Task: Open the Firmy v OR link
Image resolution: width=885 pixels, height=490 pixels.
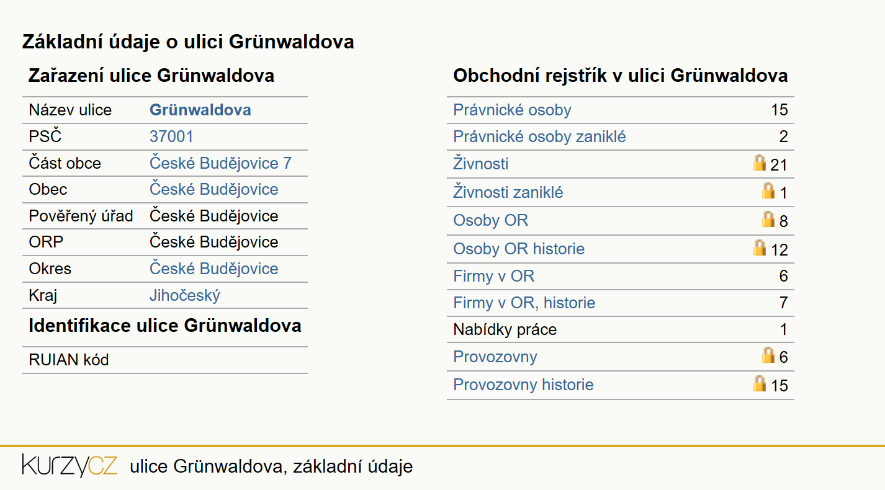Action: (493, 276)
